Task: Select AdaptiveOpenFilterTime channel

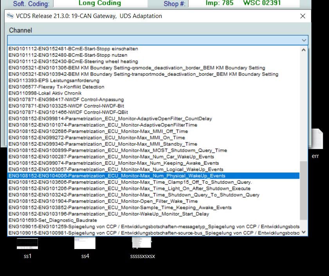Action: 153,125
